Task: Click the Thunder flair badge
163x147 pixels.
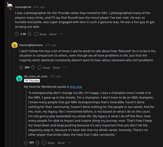Action: [x=32, y=81]
